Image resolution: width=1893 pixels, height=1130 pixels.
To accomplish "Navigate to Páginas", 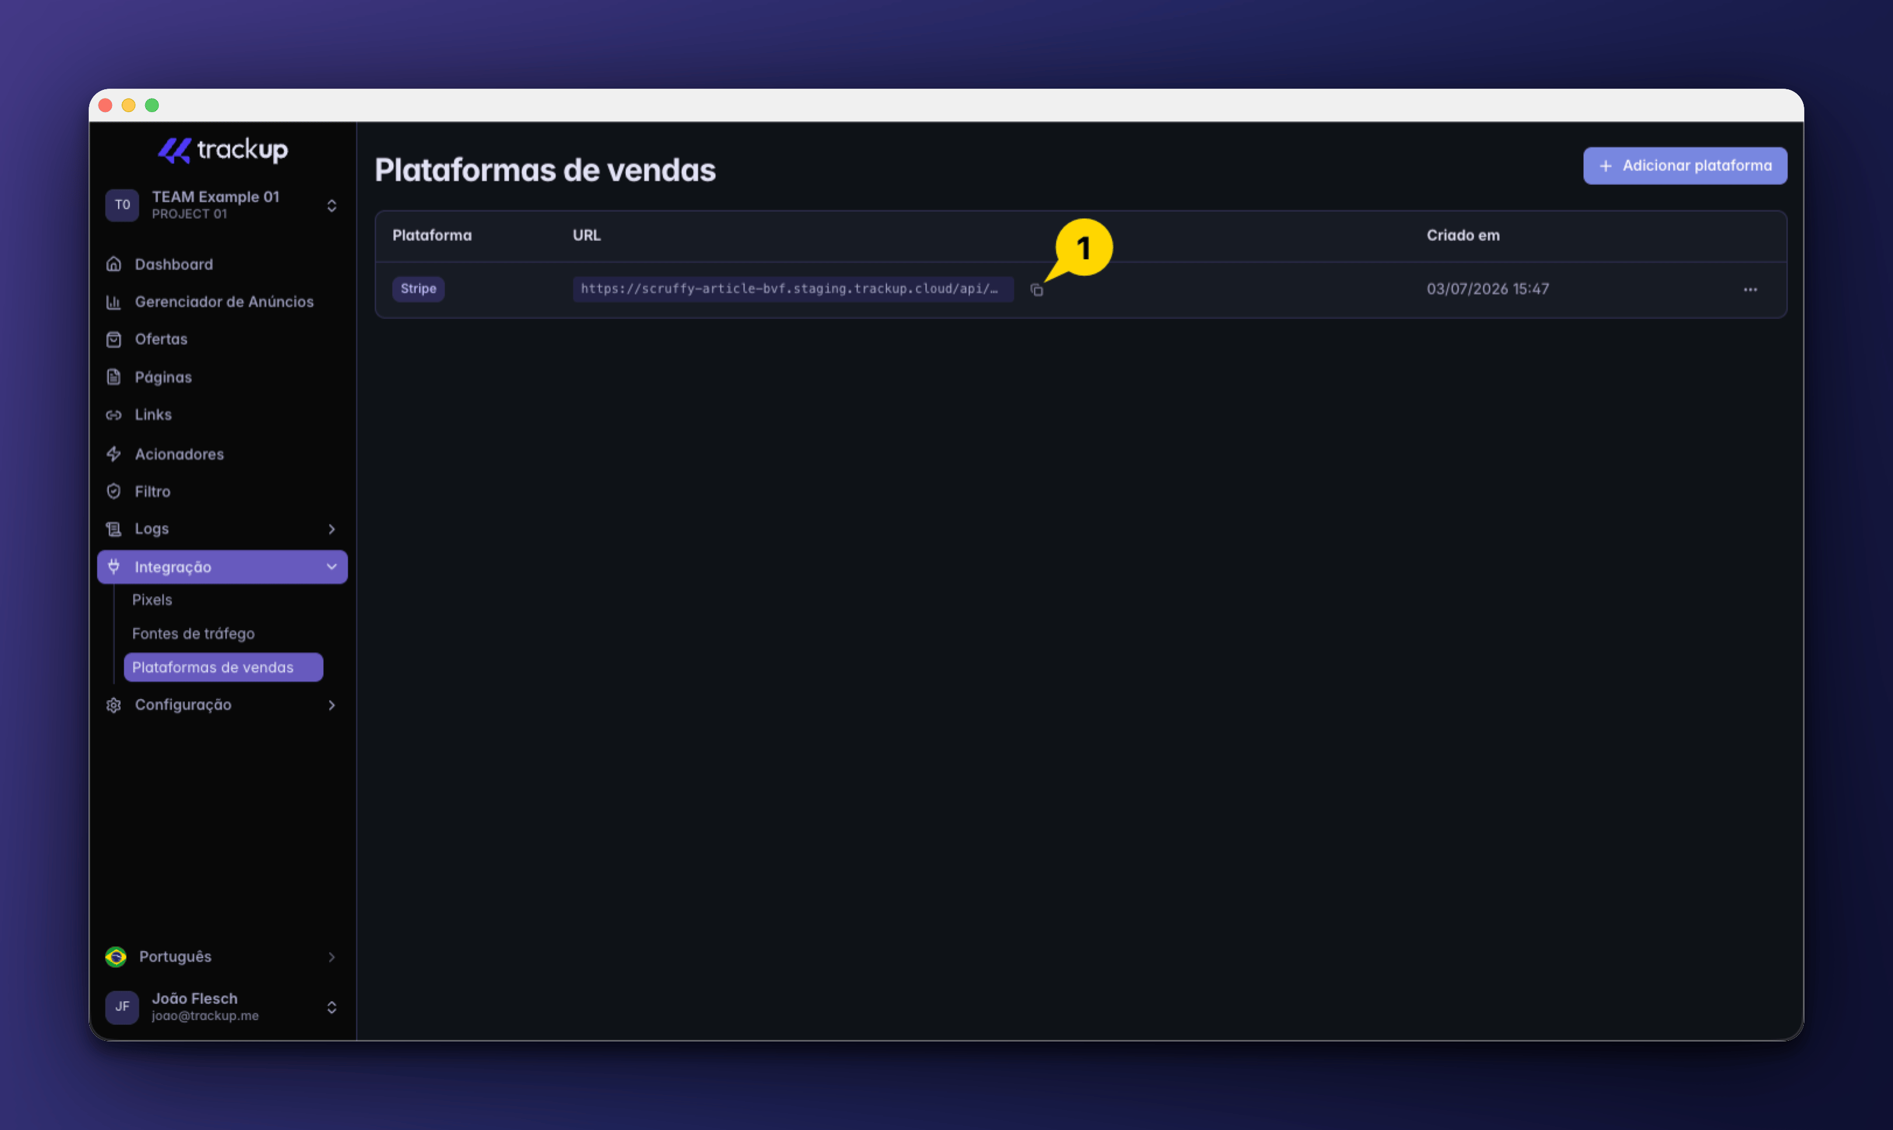I will (x=163, y=377).
